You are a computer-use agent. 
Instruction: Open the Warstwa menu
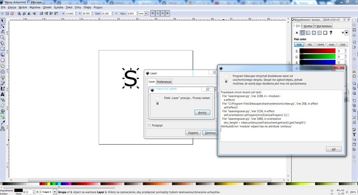[35, 7]
